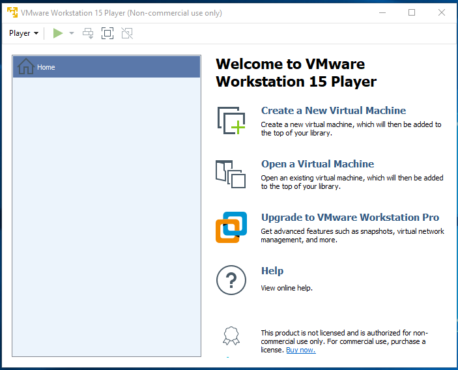
Task: Click the question mark help icon
Action: click(231, 280)
